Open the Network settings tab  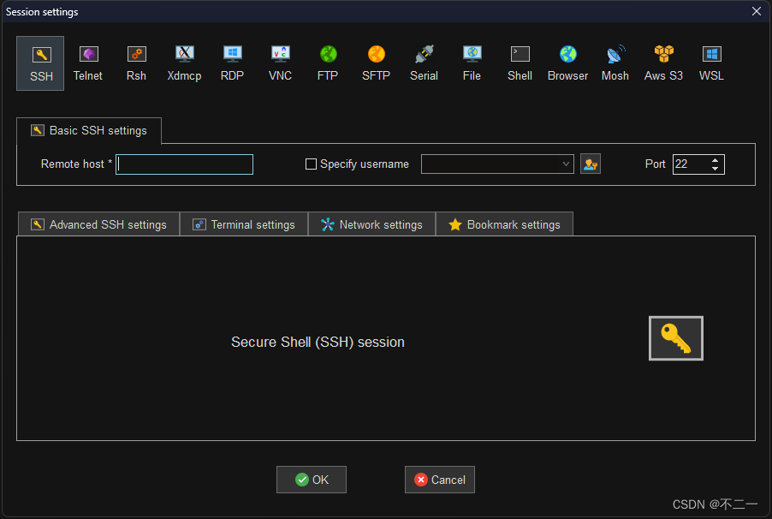[x=371, y=224]
